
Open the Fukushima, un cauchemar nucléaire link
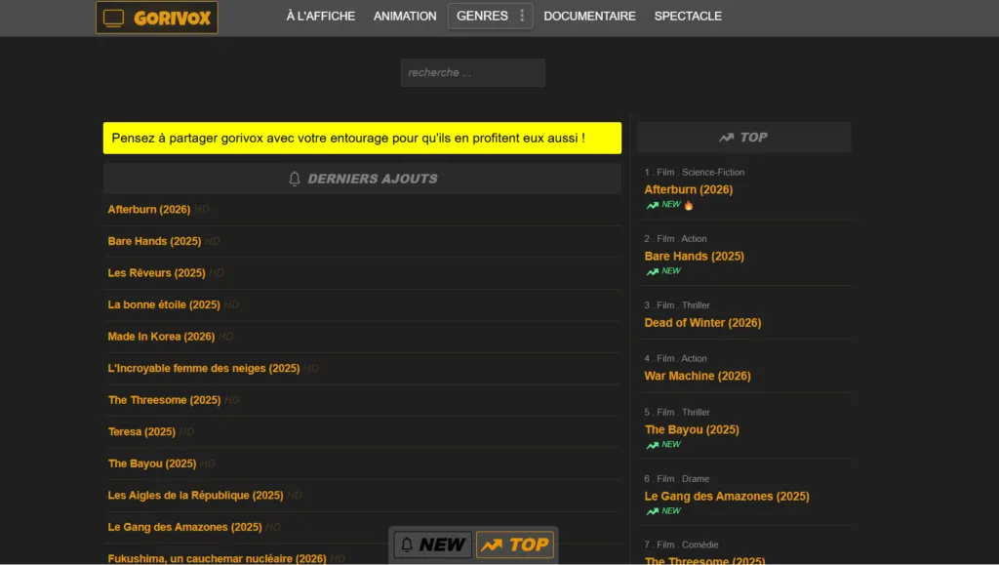coord(217,558)
